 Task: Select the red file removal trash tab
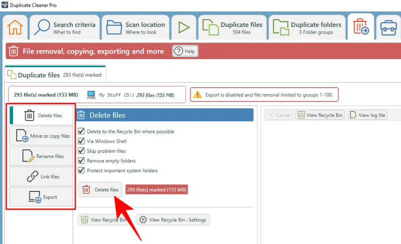(x=361, y=27)
